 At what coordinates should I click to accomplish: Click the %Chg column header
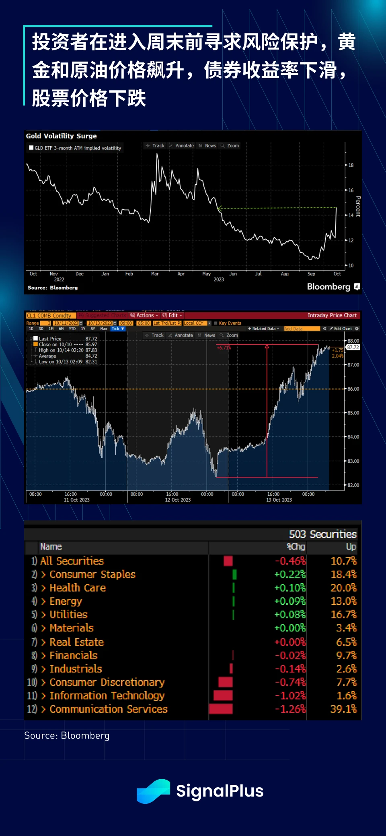296,547
